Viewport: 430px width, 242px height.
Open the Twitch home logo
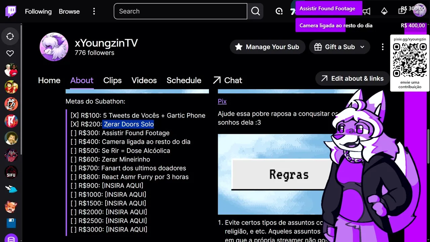11,11
